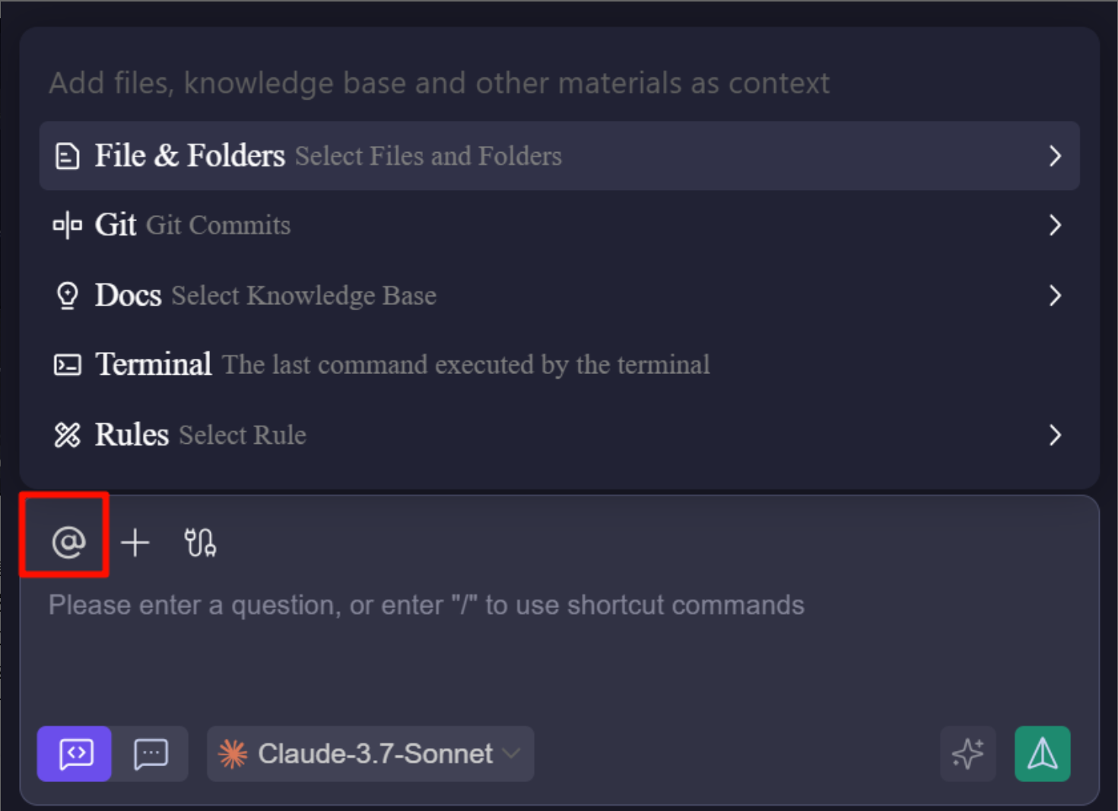This screenshot has width=1118, height=811.
Task: Open the Docs Select Knowledge Base entry
Action: [532, 295]
